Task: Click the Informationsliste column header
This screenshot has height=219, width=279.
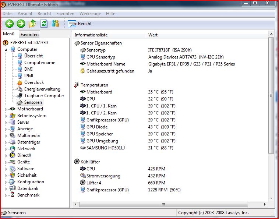Action: (x=109, y=35)
